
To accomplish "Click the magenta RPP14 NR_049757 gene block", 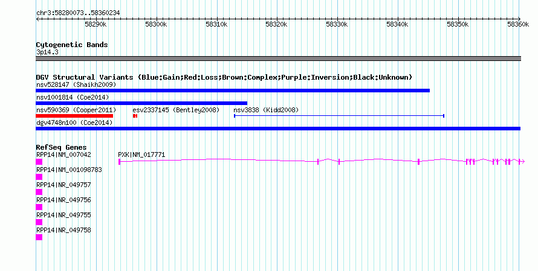I will point(39,192).
